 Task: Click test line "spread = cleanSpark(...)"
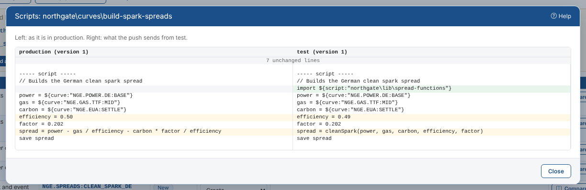click(x=431, y=131)
